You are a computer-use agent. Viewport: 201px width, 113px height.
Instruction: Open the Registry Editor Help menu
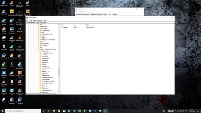click(45, 20)
